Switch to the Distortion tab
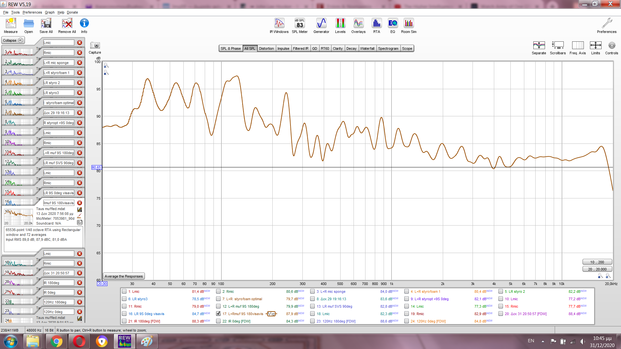 coord(266,48)
